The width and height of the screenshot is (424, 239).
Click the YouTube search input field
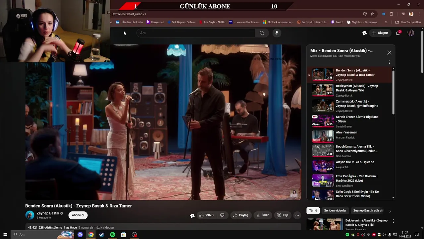(195, 33)
